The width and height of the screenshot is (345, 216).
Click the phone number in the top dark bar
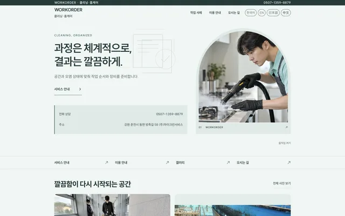pyautogui.click(x=277, y=3)
